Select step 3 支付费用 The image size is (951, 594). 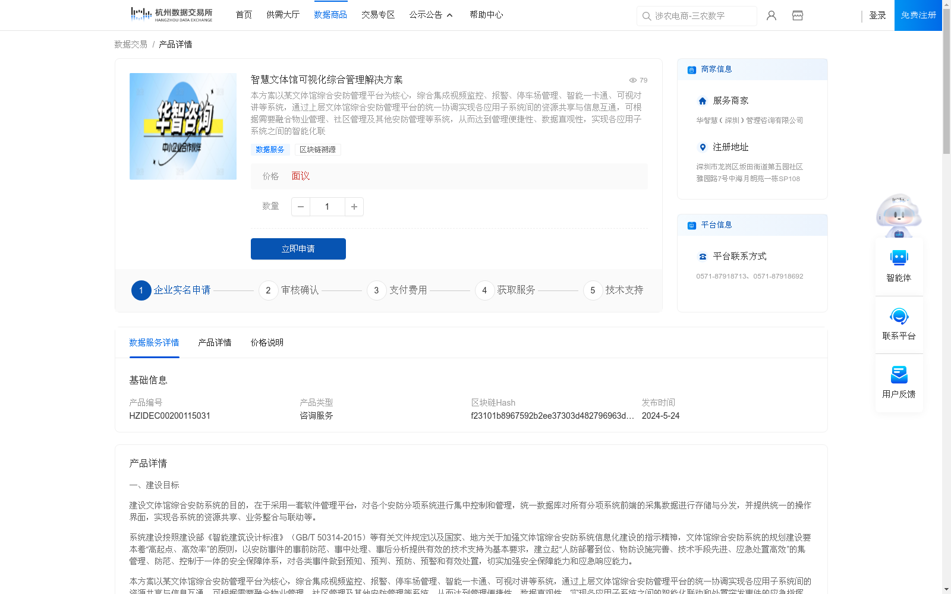pos(397,290)
